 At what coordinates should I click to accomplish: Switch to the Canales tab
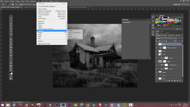(161, 33)
